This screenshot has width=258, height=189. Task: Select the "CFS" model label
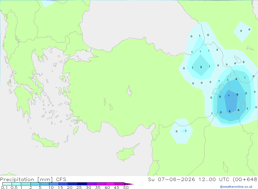[x=61, y=179]
